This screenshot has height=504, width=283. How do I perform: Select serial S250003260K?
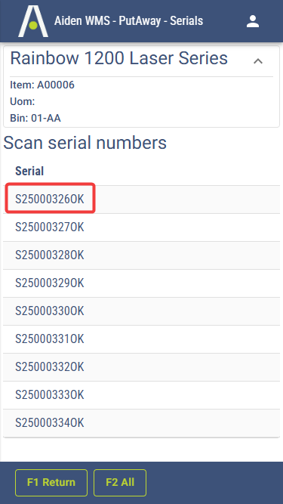coord(142,199)
